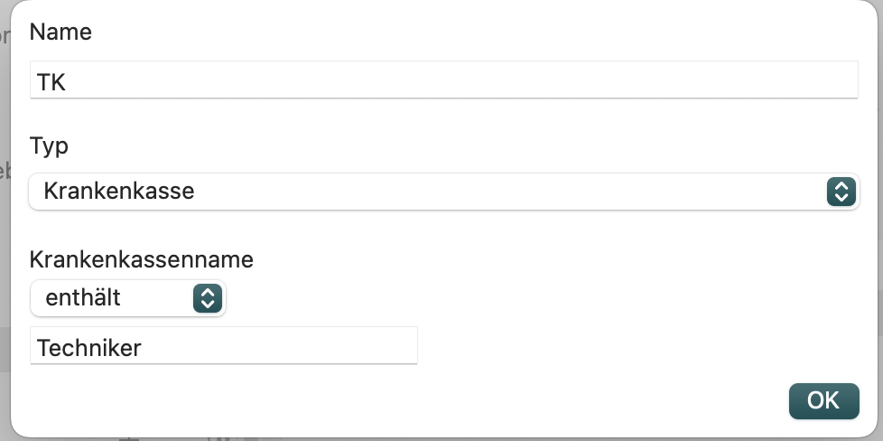Click into the Techniker text field

point(224,345)
